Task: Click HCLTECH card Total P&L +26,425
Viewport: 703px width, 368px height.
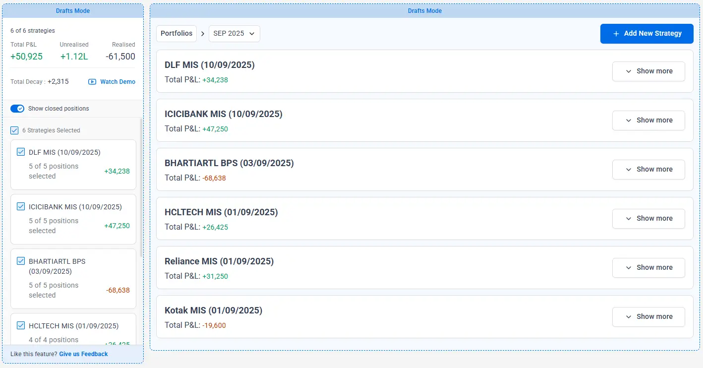Action: point(215,227)
